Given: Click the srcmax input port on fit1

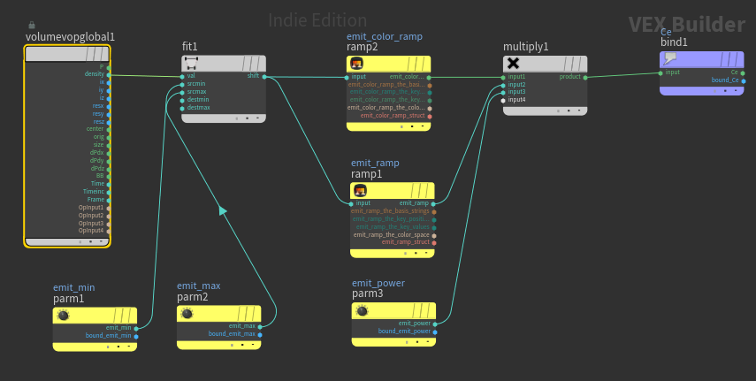Looking at the screenshot, I should [182, 92].
